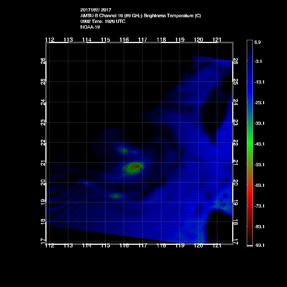The width and height of the screenshot is (287, 287).
Task: Pick the '-33.1' colorbar label
Action: [259, 123]
